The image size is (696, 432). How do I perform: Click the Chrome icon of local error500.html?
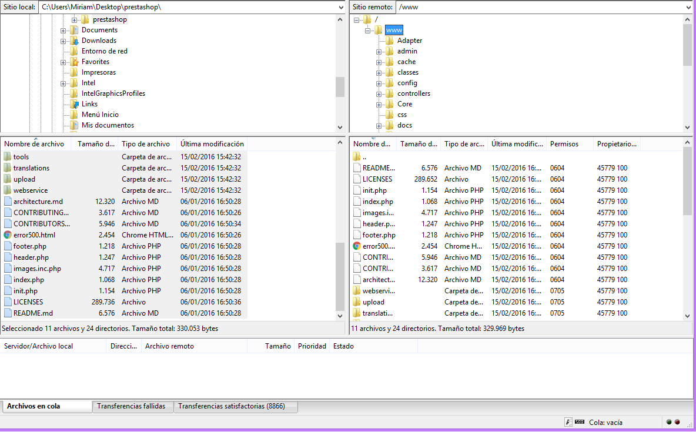(x=8, y=235)
